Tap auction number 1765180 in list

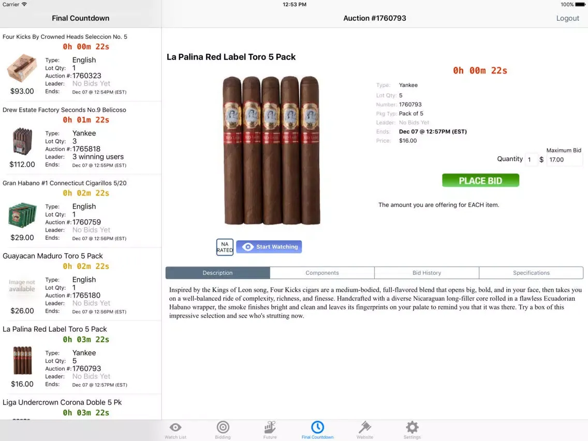click(86, 295)
